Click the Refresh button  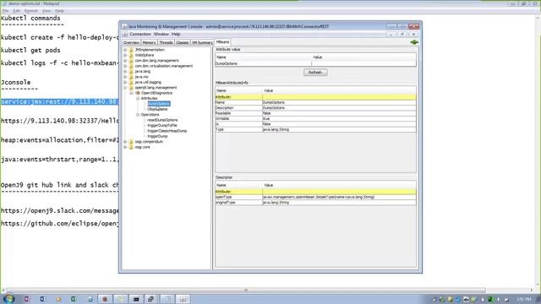pos(315,73)
